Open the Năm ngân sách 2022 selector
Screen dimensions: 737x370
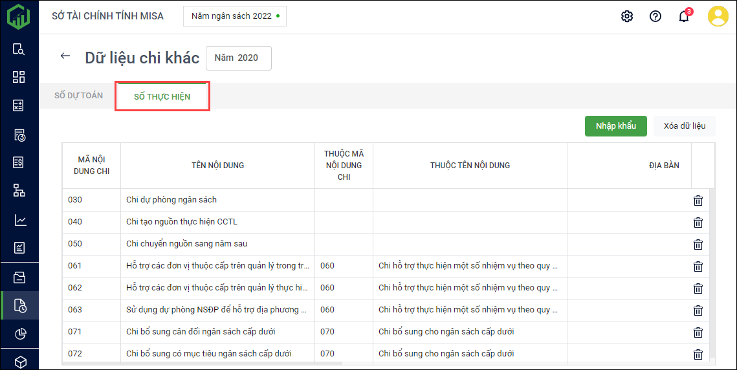[x=235, y=16]
